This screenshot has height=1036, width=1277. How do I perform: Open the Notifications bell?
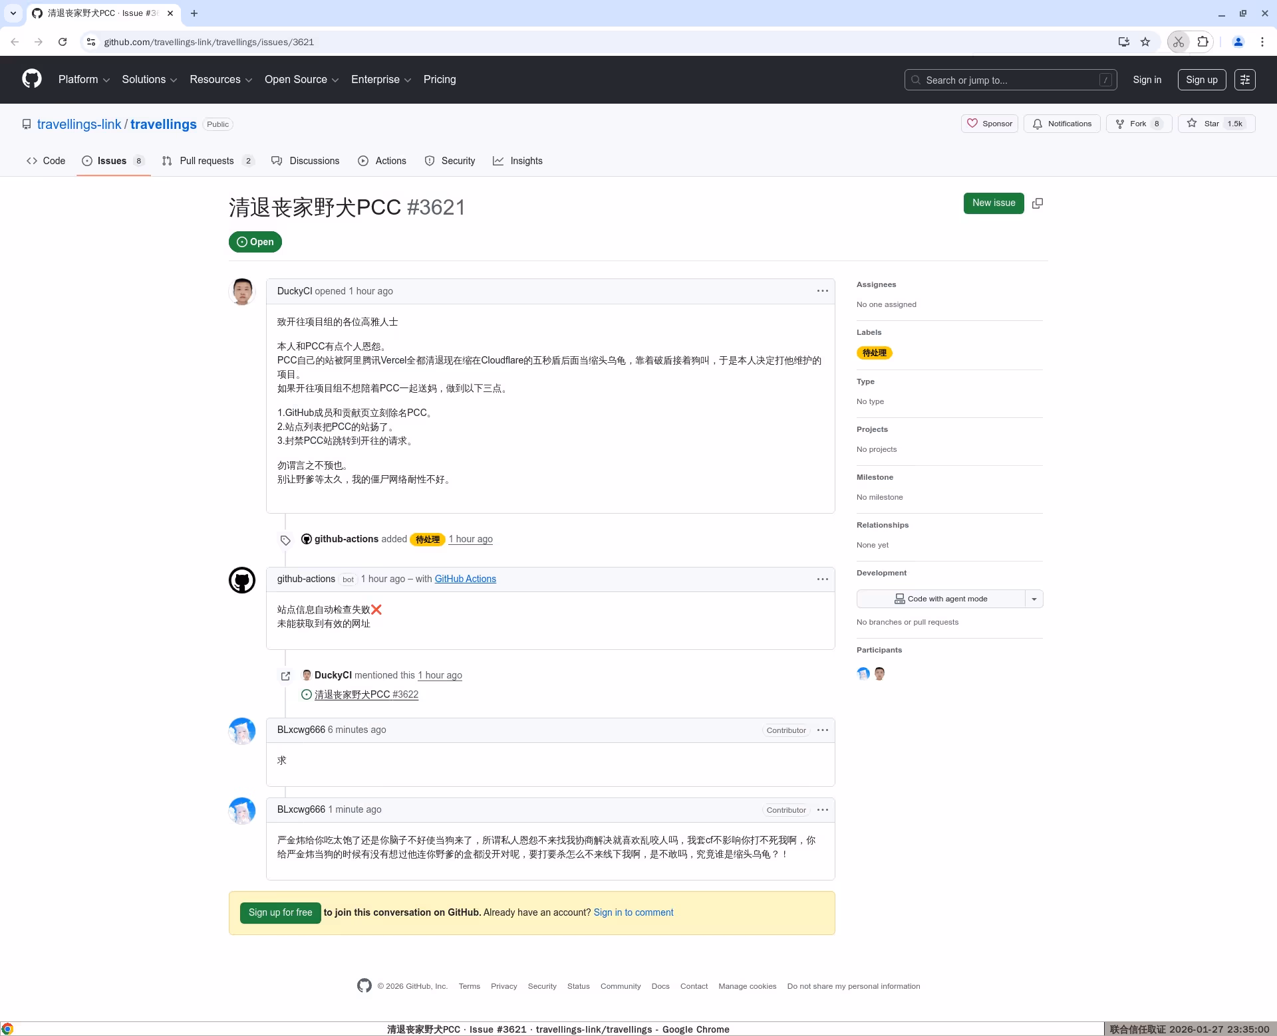(x=1062, y=124)
